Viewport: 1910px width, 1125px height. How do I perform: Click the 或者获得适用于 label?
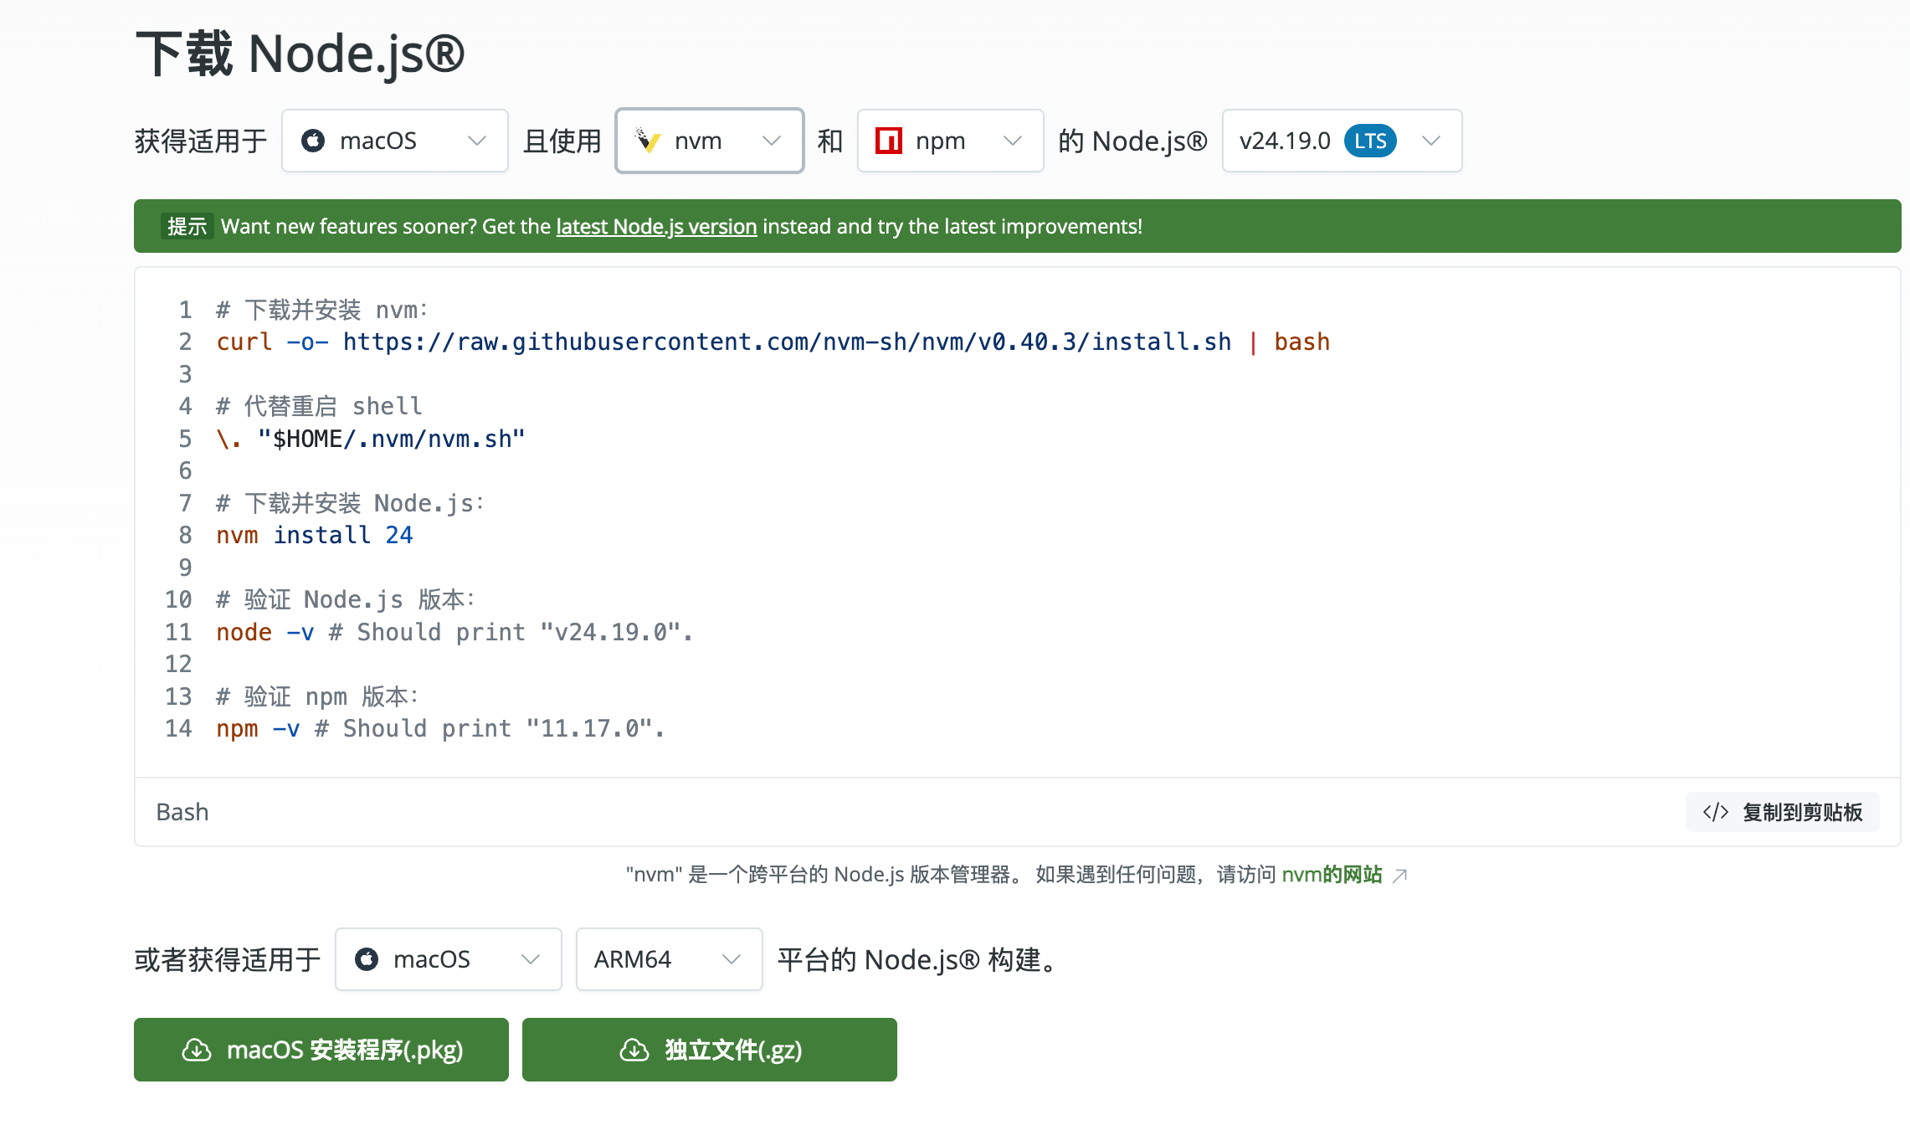pos(228,960)
